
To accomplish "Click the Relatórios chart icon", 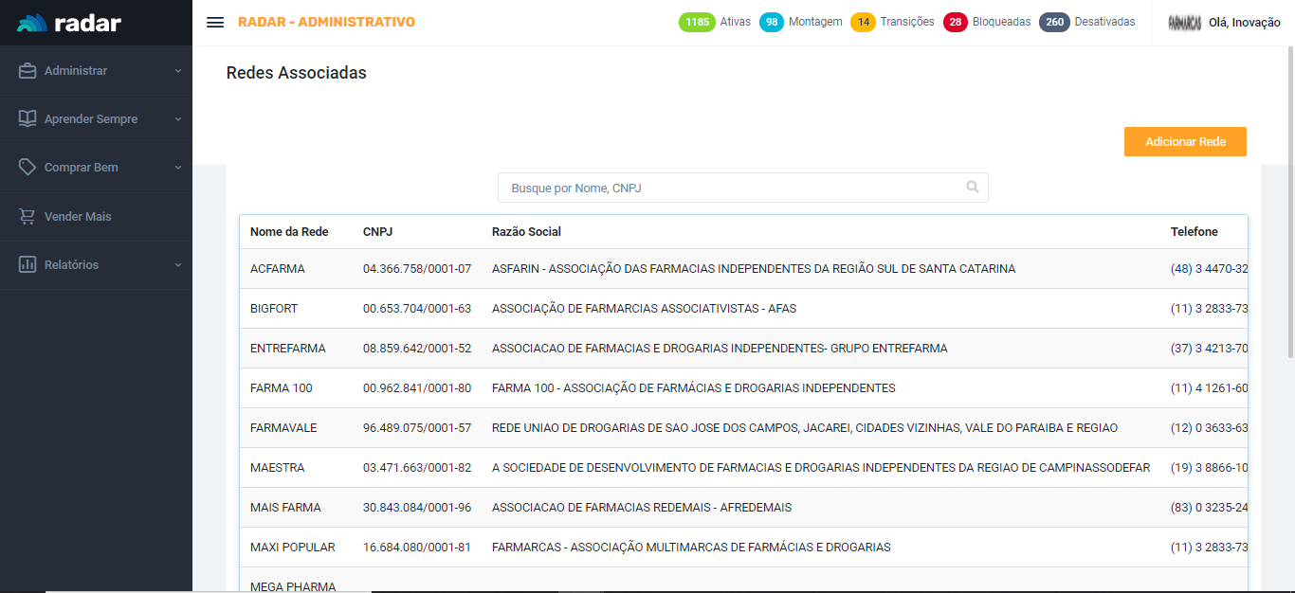I will tap(27, 265).
